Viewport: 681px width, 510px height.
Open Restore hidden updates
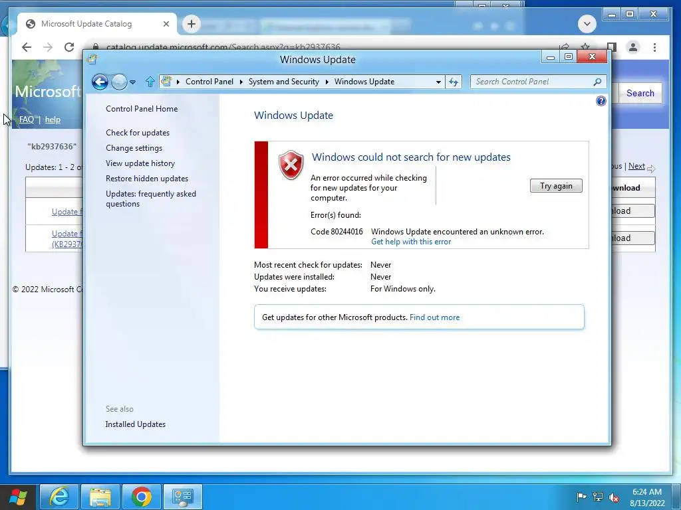tap(147, 178)
